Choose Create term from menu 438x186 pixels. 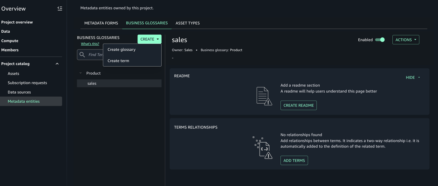[118, 61]
